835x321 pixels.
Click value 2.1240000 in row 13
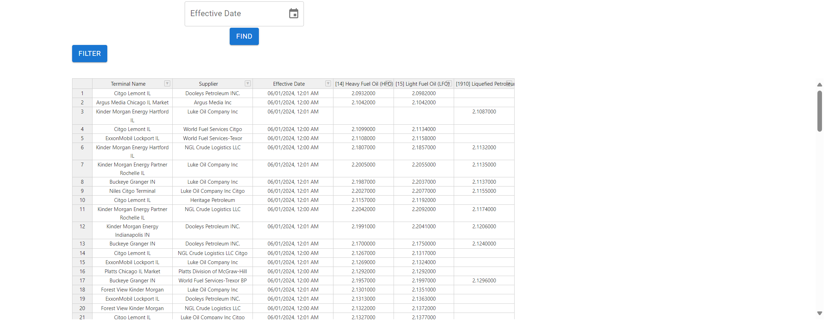point(484,244)
